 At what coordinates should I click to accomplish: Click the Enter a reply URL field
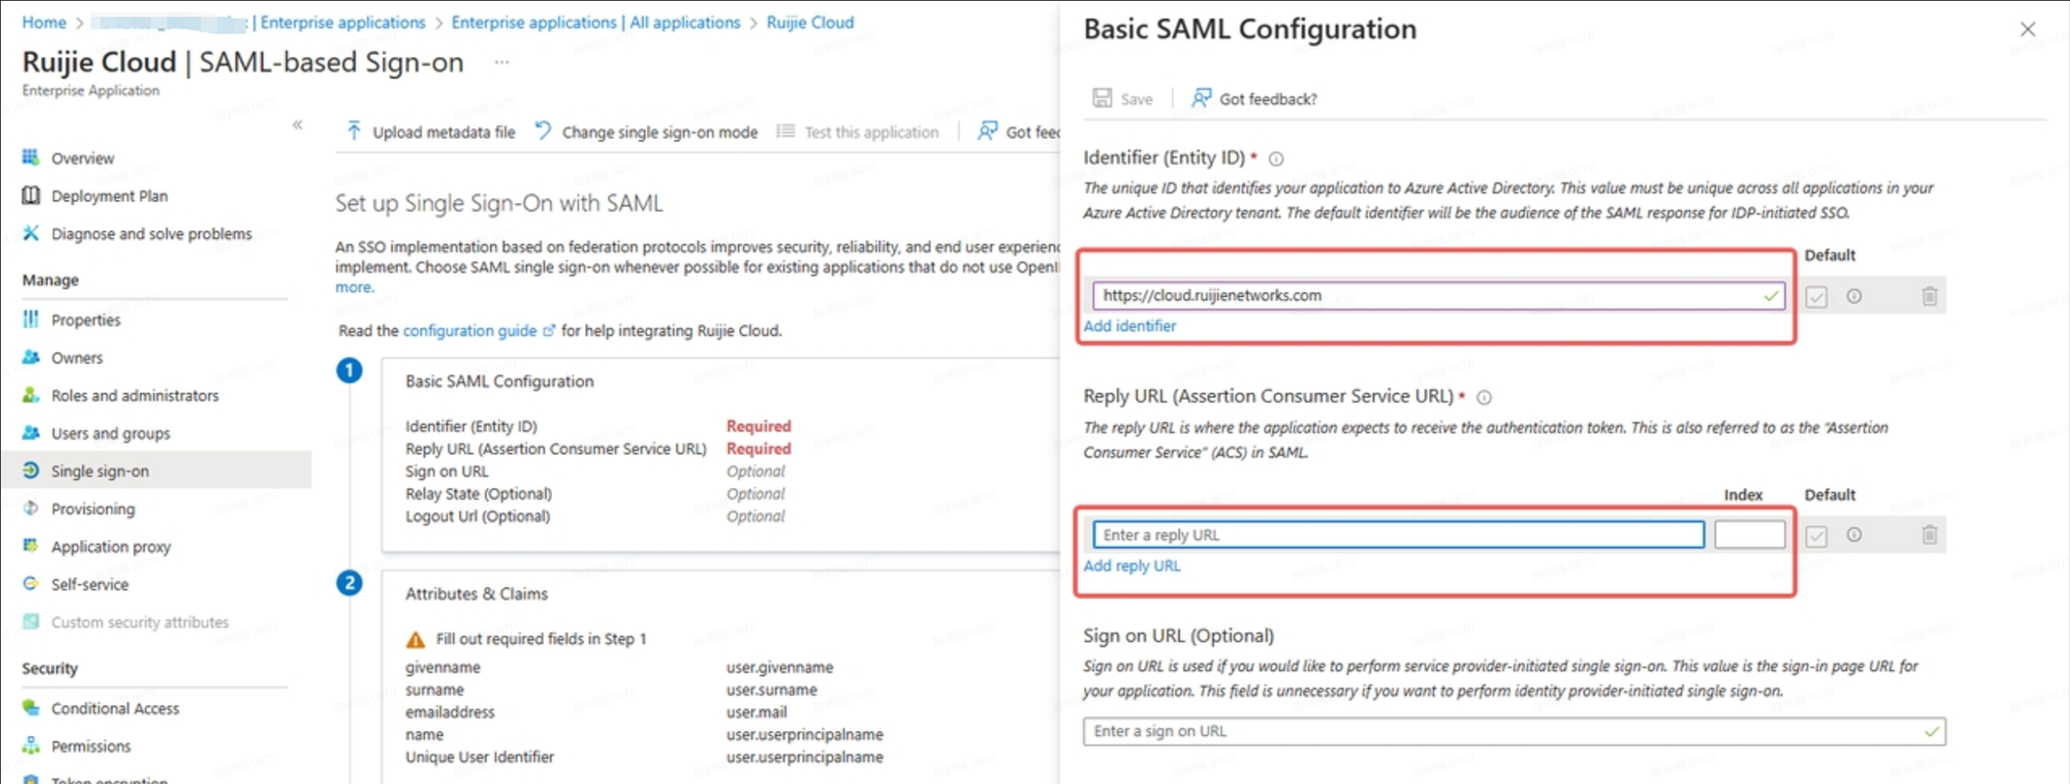1398,535
